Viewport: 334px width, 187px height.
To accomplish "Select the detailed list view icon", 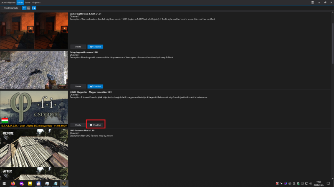I will [34, 8].
